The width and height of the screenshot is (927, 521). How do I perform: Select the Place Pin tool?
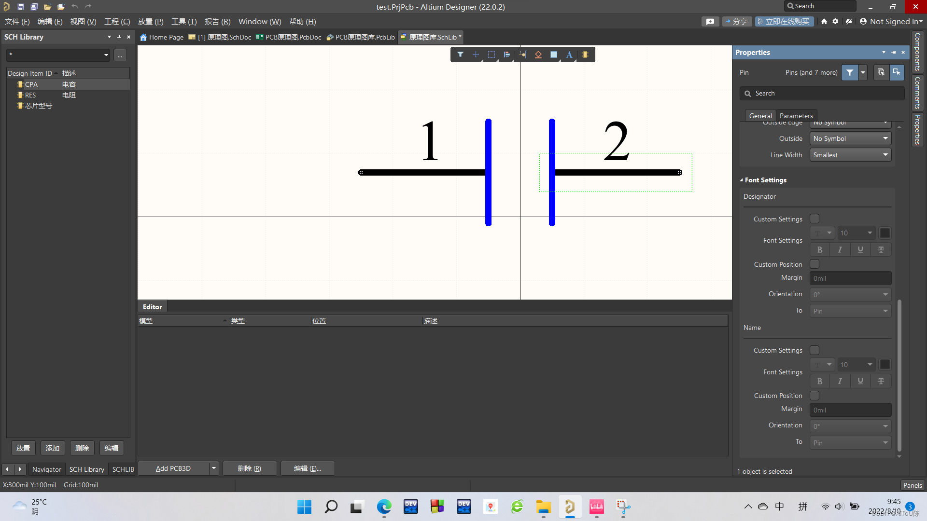coord(523,55)
